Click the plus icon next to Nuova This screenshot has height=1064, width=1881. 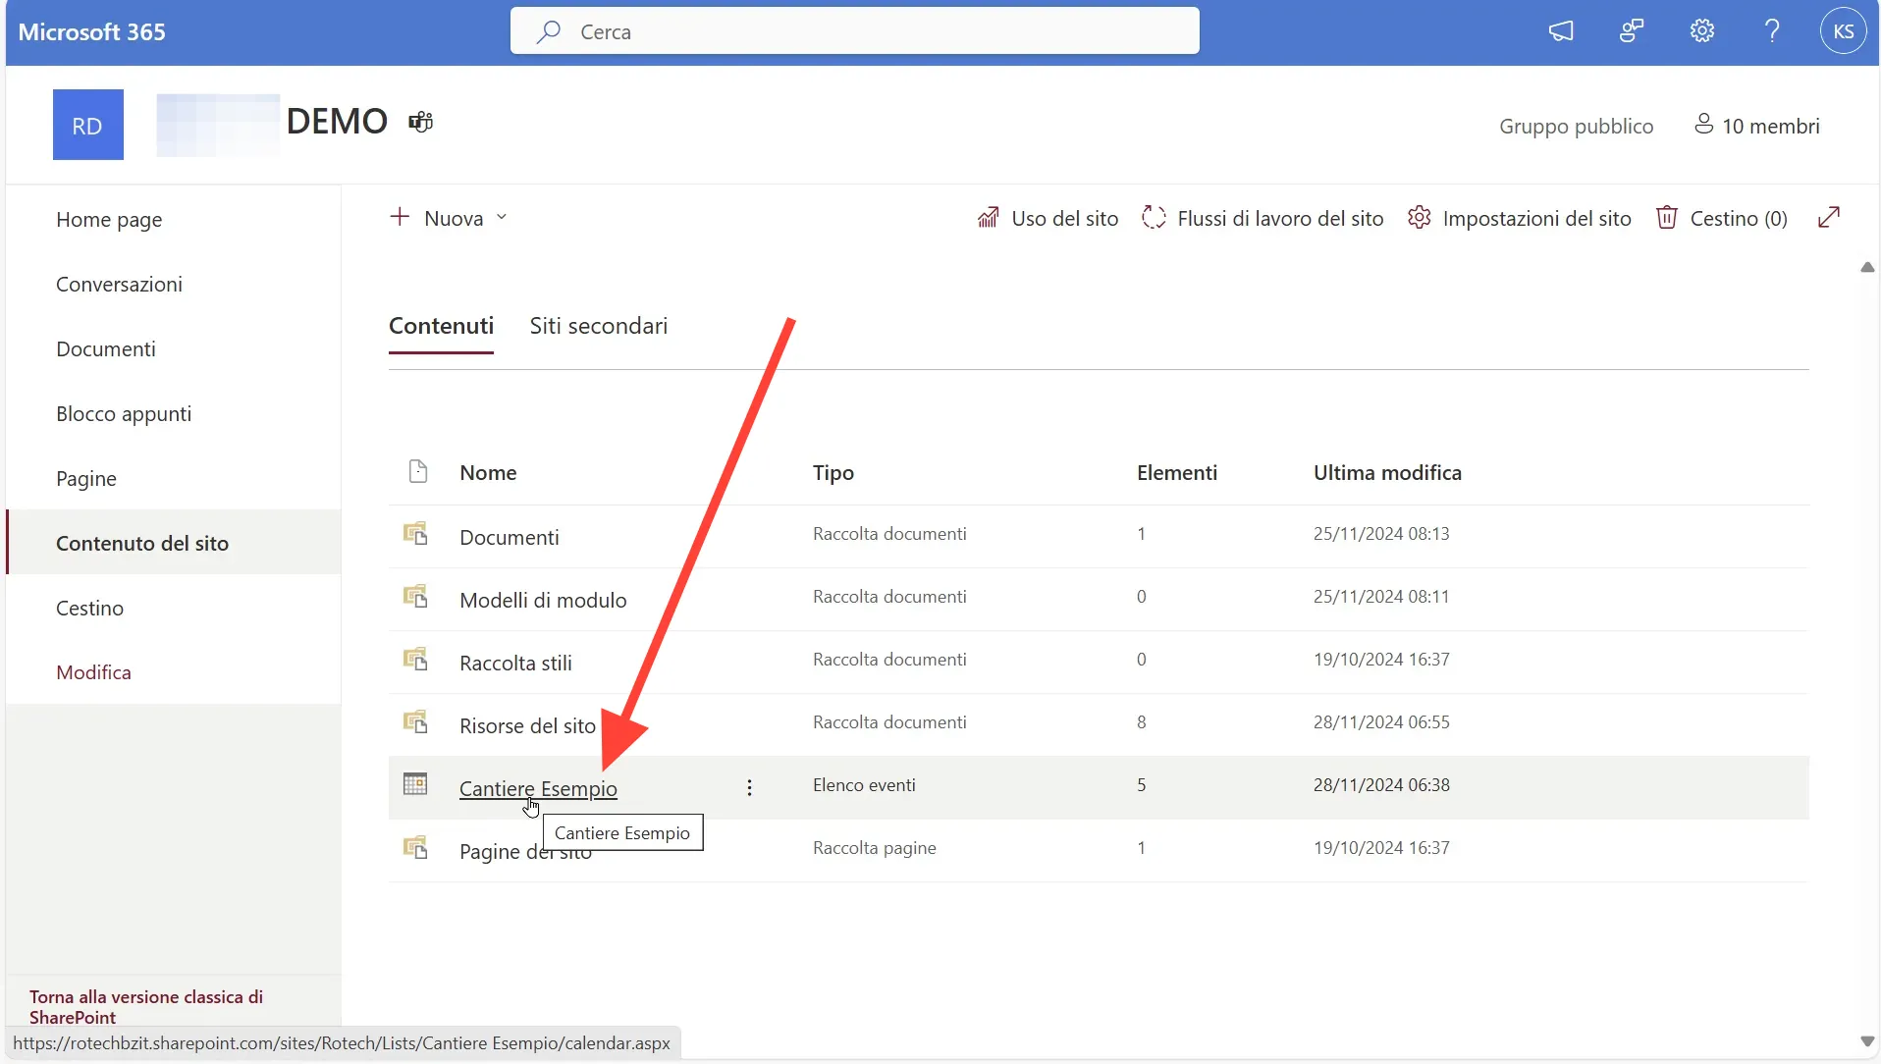pyautogui.click(x=399, y=217)
